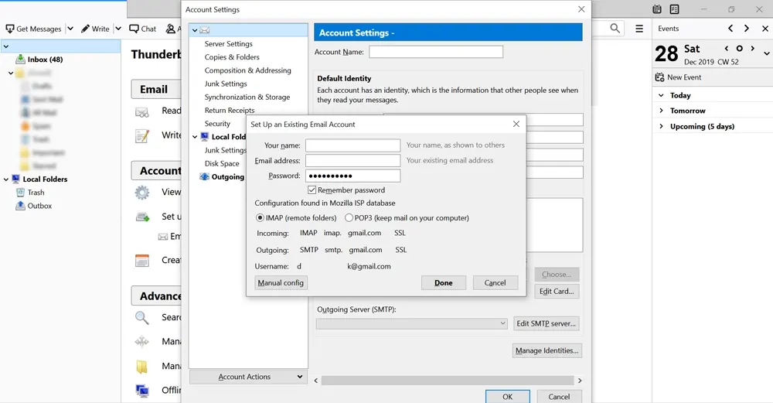Select IMAP (remote folders) option
The height and width of the screenshot is (403, 773).
coord(260,218)
